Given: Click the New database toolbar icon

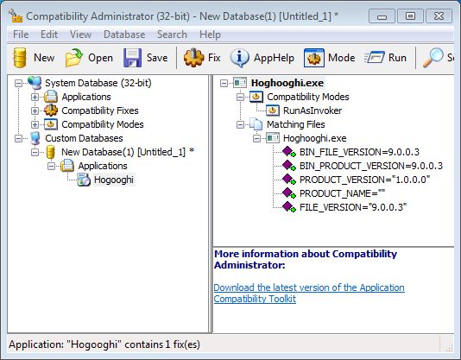Looking at the screenshot, I should point(20,58).
